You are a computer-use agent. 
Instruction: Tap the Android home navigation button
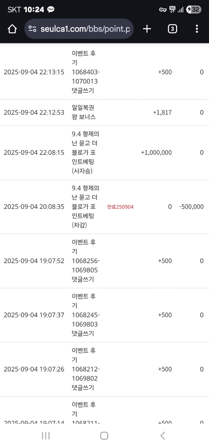(104, 435)
